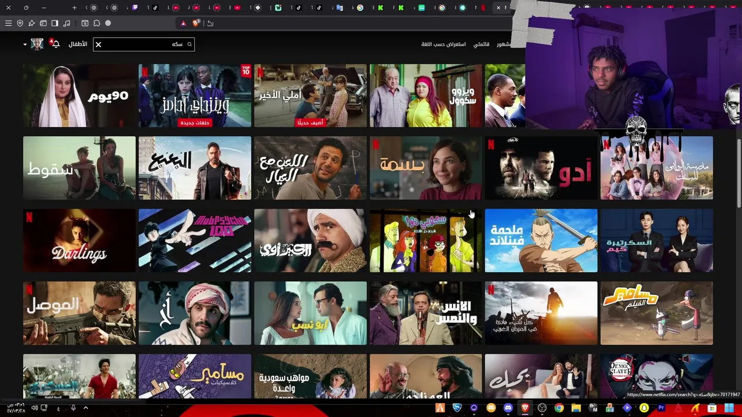Open the Brave wallet icon
742x417 pixels.
coord(43,23)
